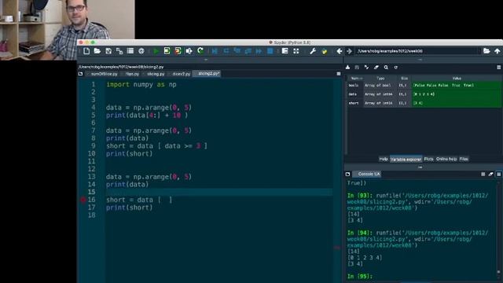Select the 'bools' variable row
Image resolution: width=503 pixels, height=283 pixels.
pyautogui.click(x=424, y=86)
